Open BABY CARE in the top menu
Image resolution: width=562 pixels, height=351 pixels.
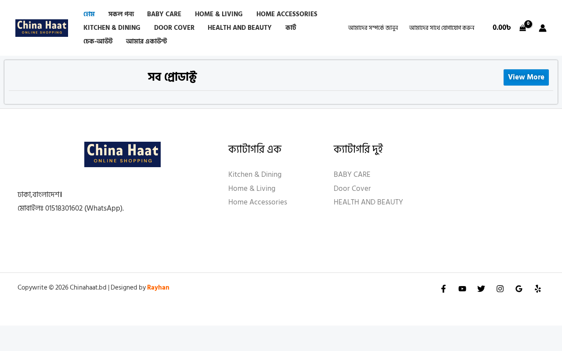click(164, 14)
